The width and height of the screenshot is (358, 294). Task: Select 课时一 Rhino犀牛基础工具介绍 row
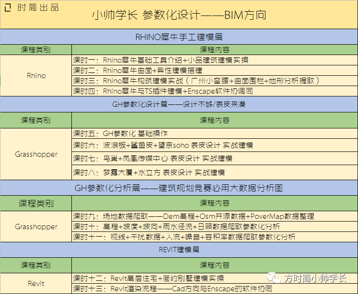click(x=215, y=60)
